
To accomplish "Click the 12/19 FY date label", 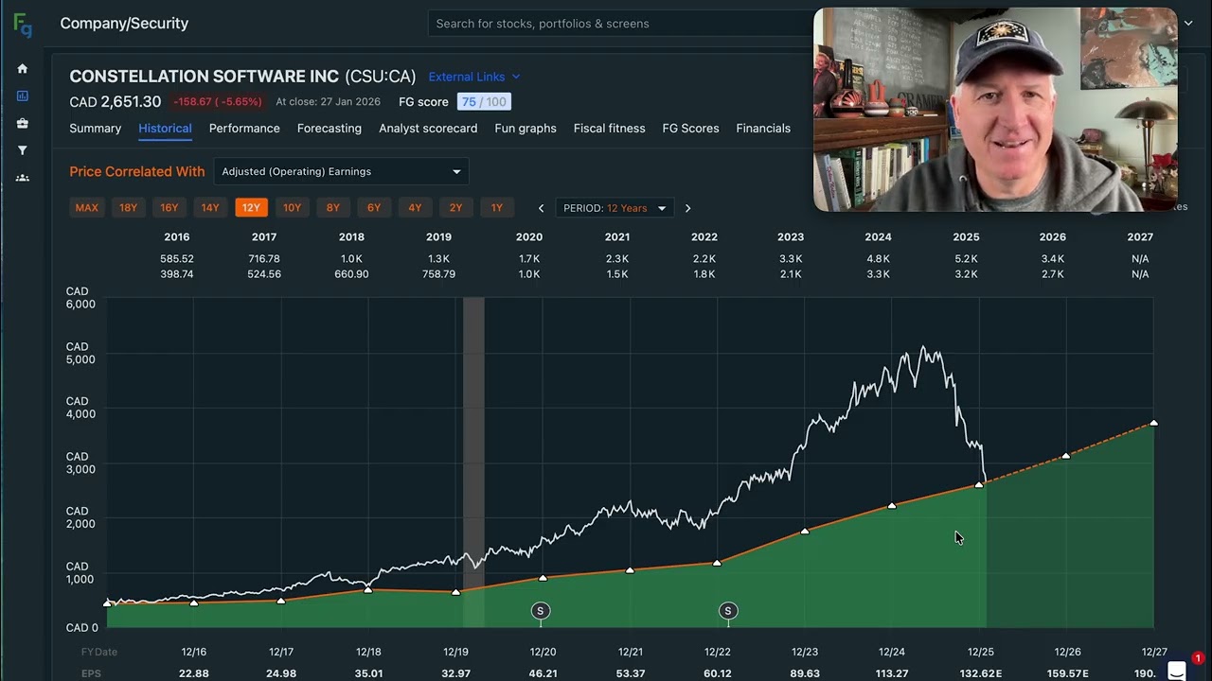I will point(455,652).
